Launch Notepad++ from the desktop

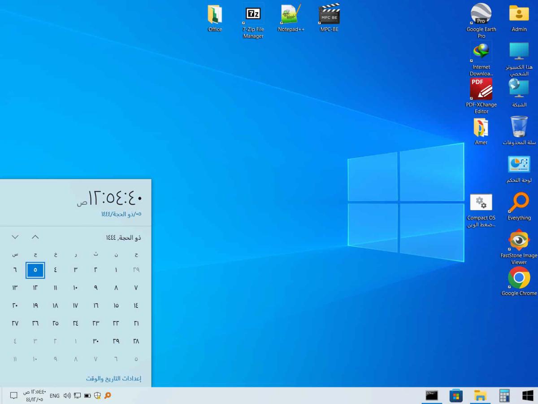(x=291, y=15)
